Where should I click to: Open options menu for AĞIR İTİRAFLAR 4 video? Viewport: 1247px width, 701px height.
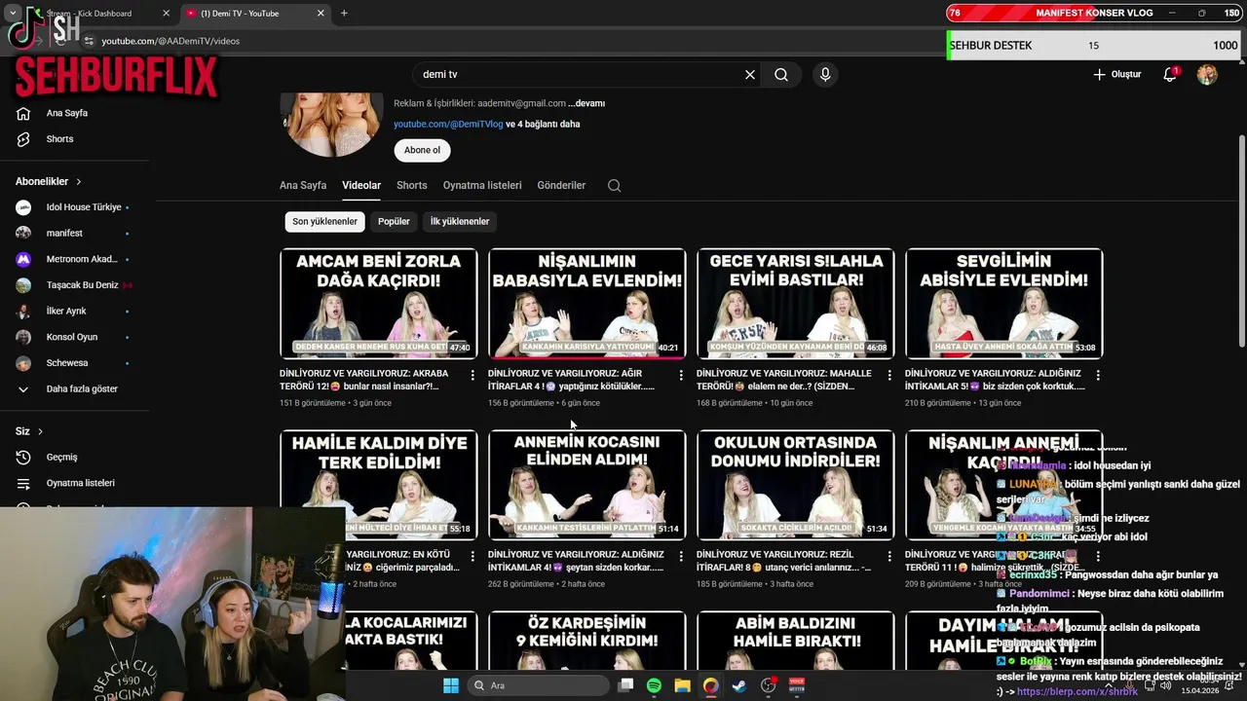(681, 375)
